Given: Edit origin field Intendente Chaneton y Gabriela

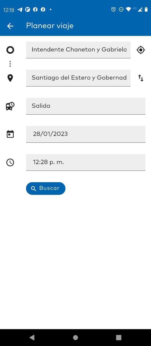Looking at the screenshot, I should point(78,50).
